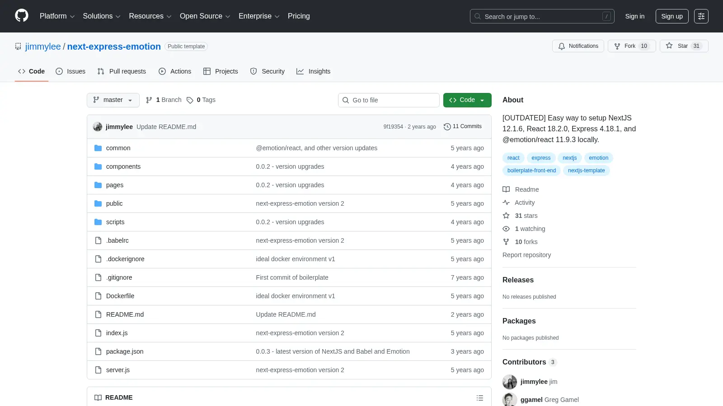Switch to the Pull requests tab
The height and width of the screenshot is (406, 723).
click(x=122, y=71)
